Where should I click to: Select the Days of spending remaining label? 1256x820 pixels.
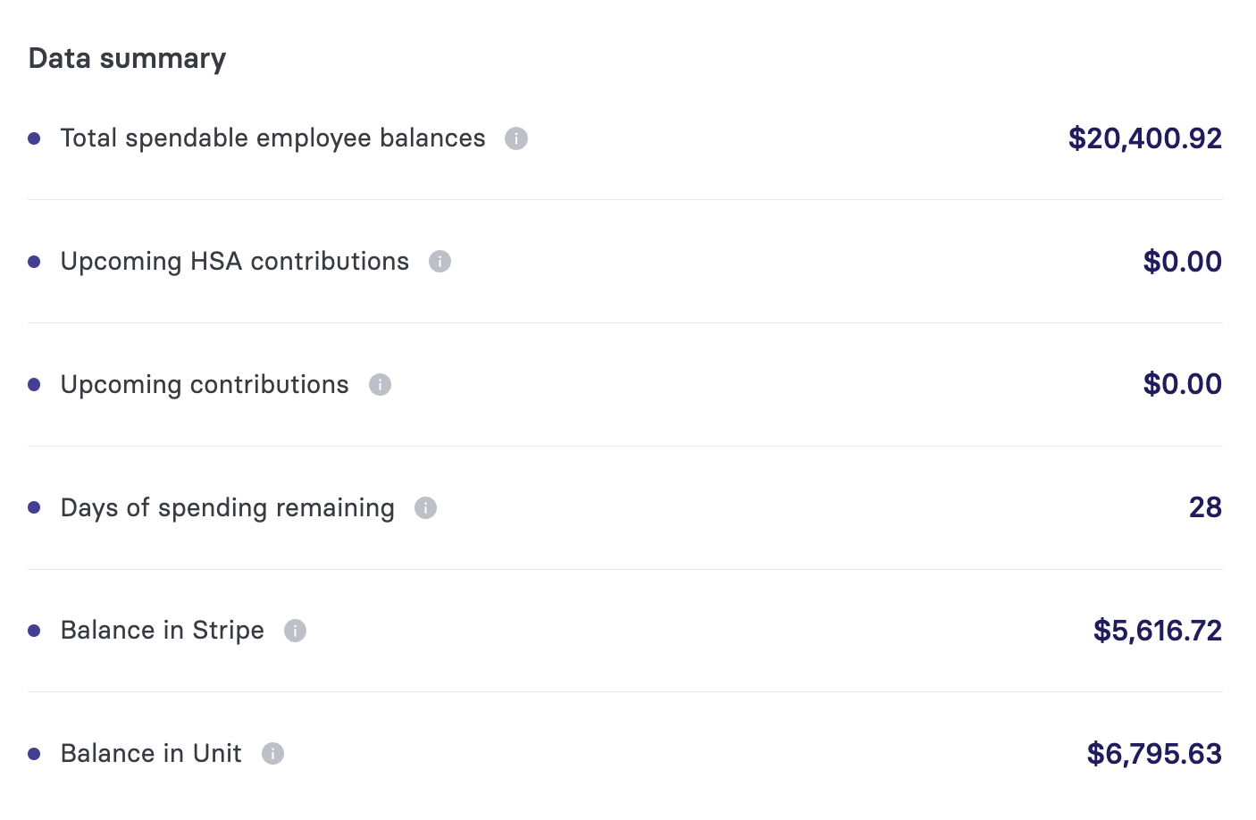(227, 508)
